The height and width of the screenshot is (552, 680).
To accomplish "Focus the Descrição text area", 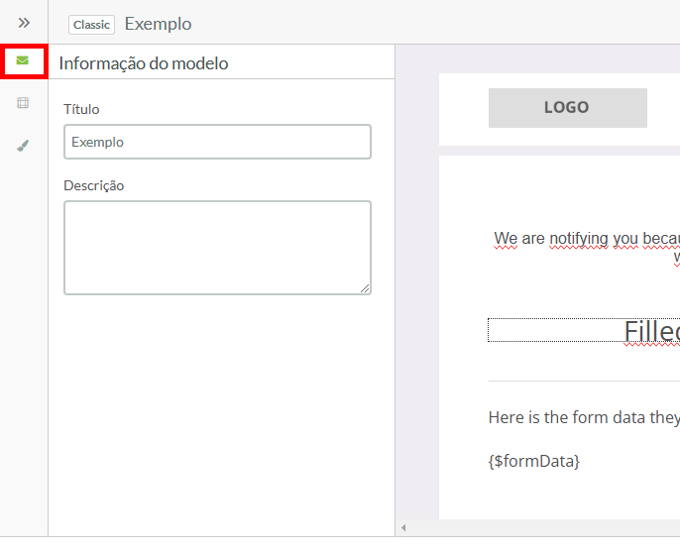I will (x=217, y=248).
